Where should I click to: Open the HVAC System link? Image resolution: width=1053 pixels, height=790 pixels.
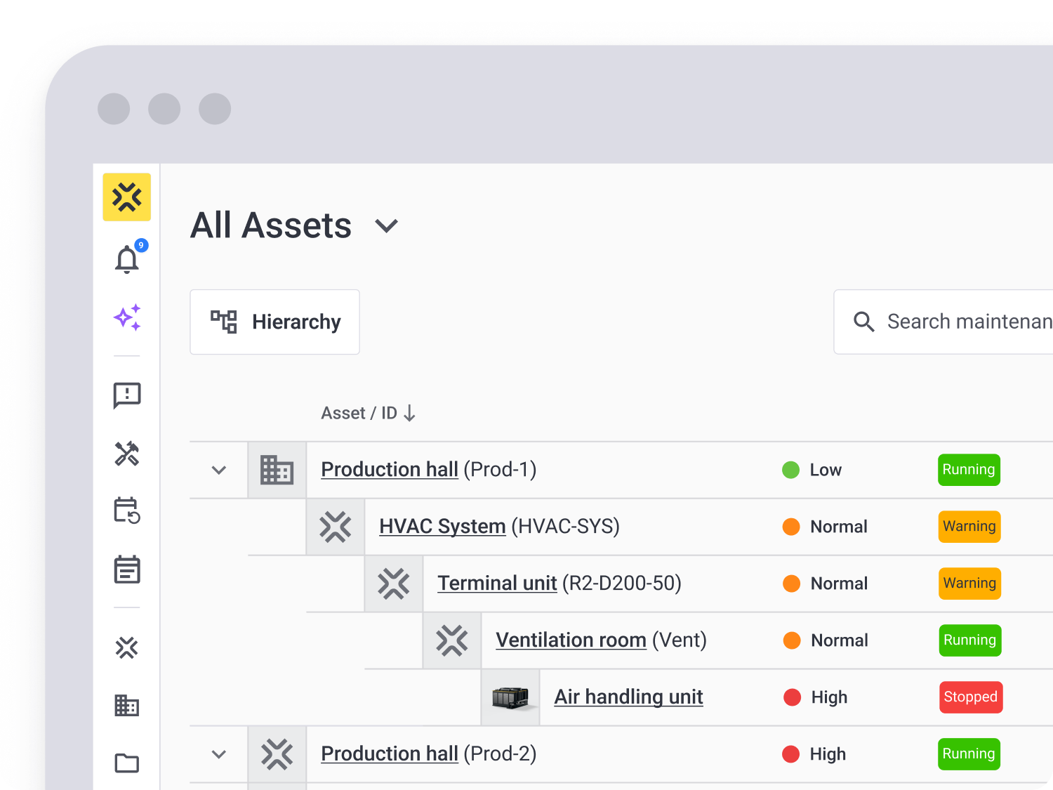pyautogui.click(x=442, y=526)
